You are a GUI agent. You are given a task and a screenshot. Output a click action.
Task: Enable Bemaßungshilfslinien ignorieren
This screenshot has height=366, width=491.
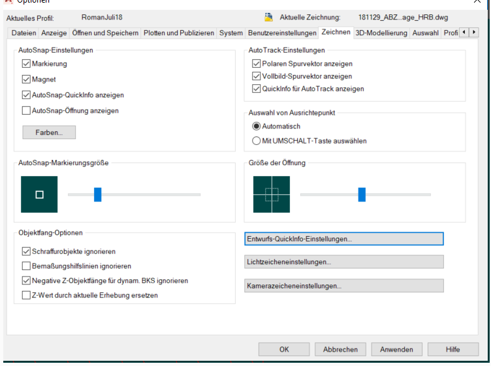coord(26,266)
